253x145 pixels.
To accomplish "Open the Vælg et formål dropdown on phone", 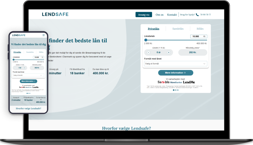I will [x=28, y=75].
